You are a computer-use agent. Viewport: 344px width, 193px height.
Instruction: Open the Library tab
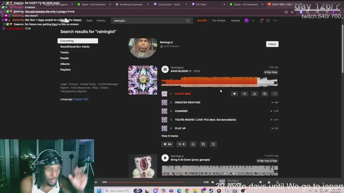click(101, 21)
